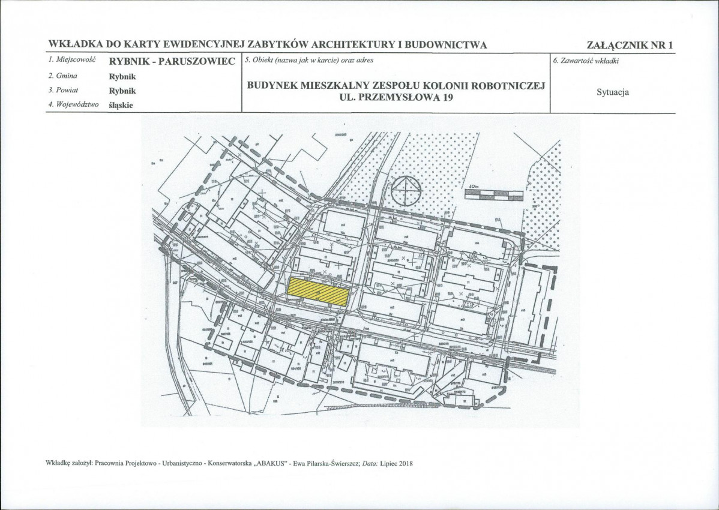Click BUDYNEK MIESZKALNY ZESPOŁU KOLONII ROBOTNICZEJ title

(x=396, y=86)
